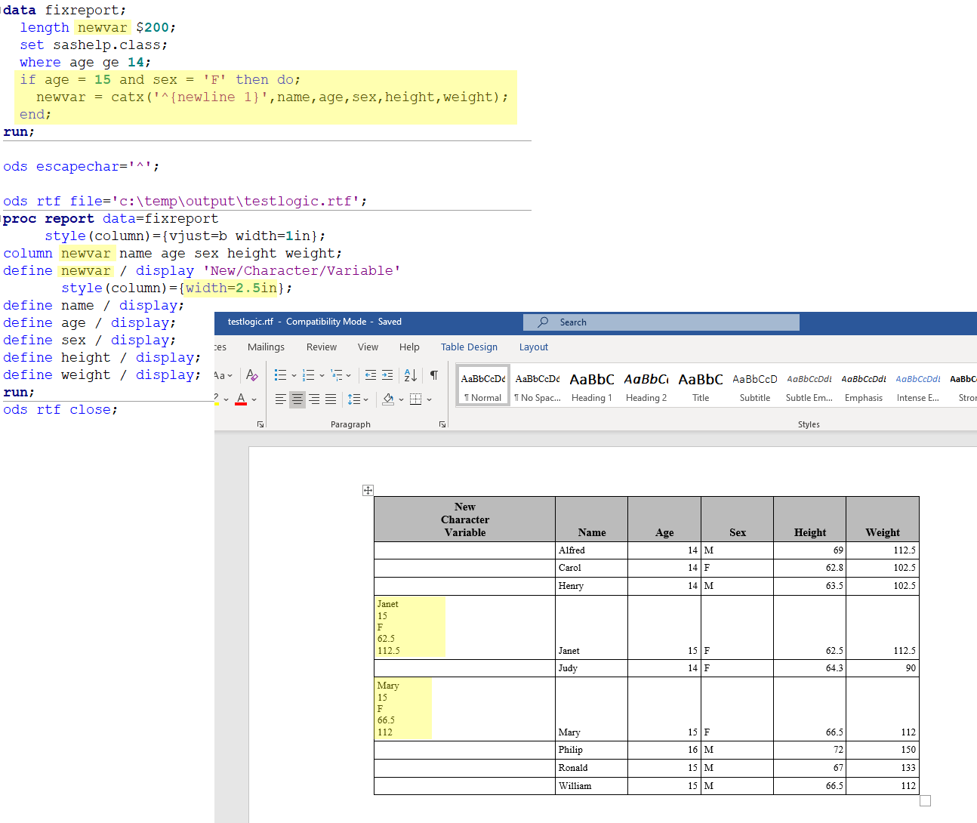Expand the borders dropdown arrow

(429, 399)
